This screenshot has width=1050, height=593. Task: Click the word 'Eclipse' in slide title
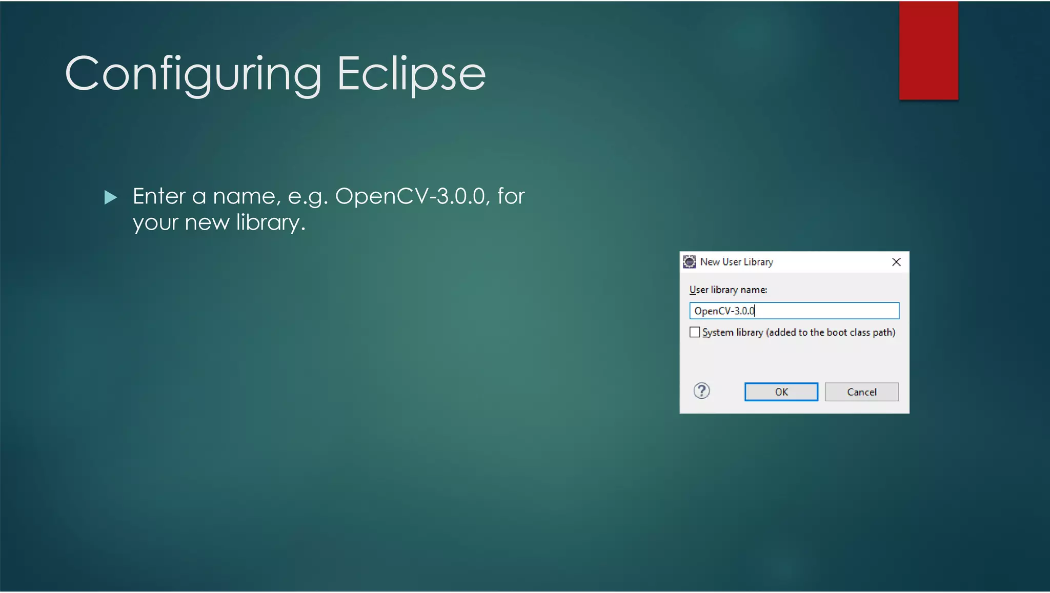[x=411, y=74]
